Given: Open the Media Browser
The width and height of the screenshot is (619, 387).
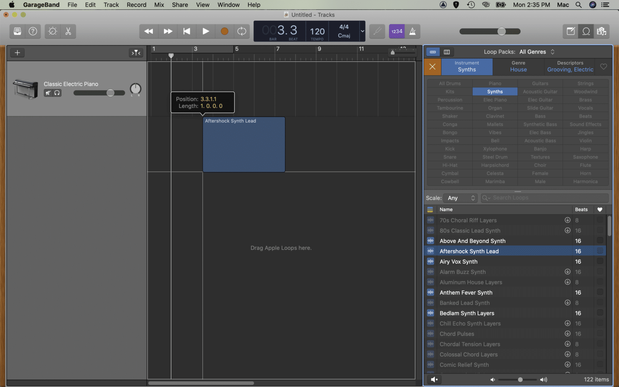Looking at the screenshot, I should (x=602, y=31).
